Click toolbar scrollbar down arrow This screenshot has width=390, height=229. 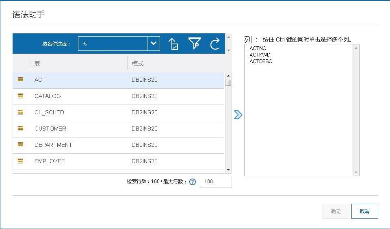coord(229,50)
